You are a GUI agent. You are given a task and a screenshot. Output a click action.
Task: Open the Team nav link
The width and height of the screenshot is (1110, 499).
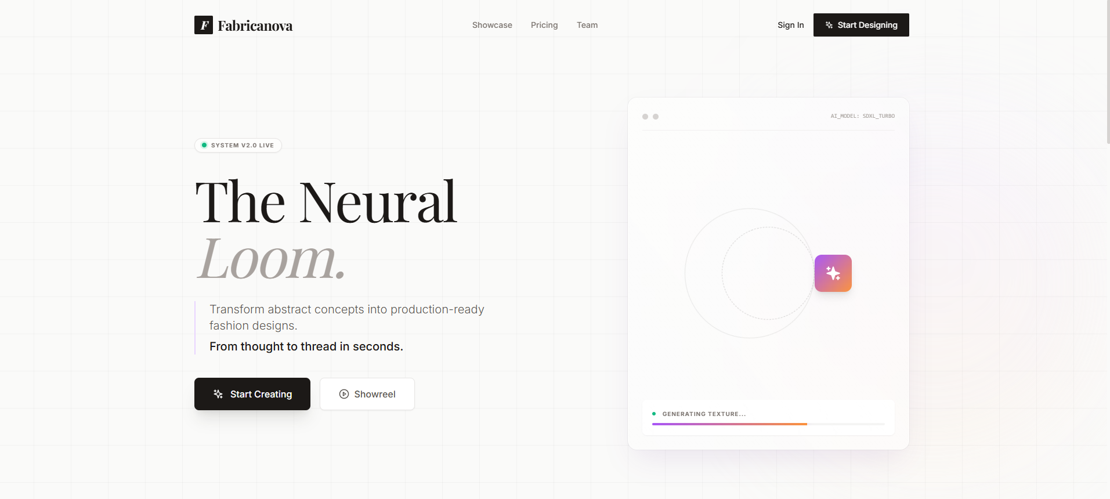587,25
